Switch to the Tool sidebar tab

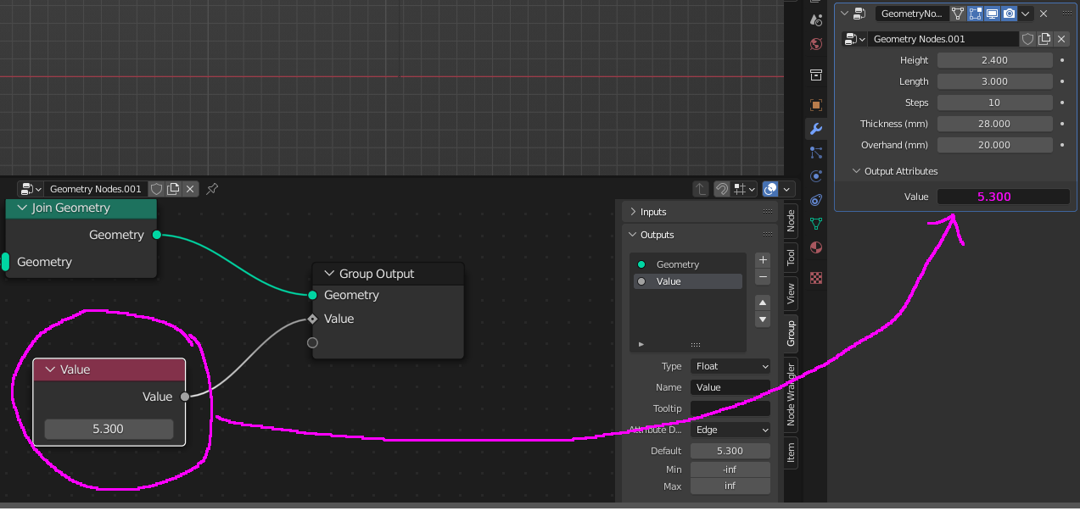(x=791, y=257)
